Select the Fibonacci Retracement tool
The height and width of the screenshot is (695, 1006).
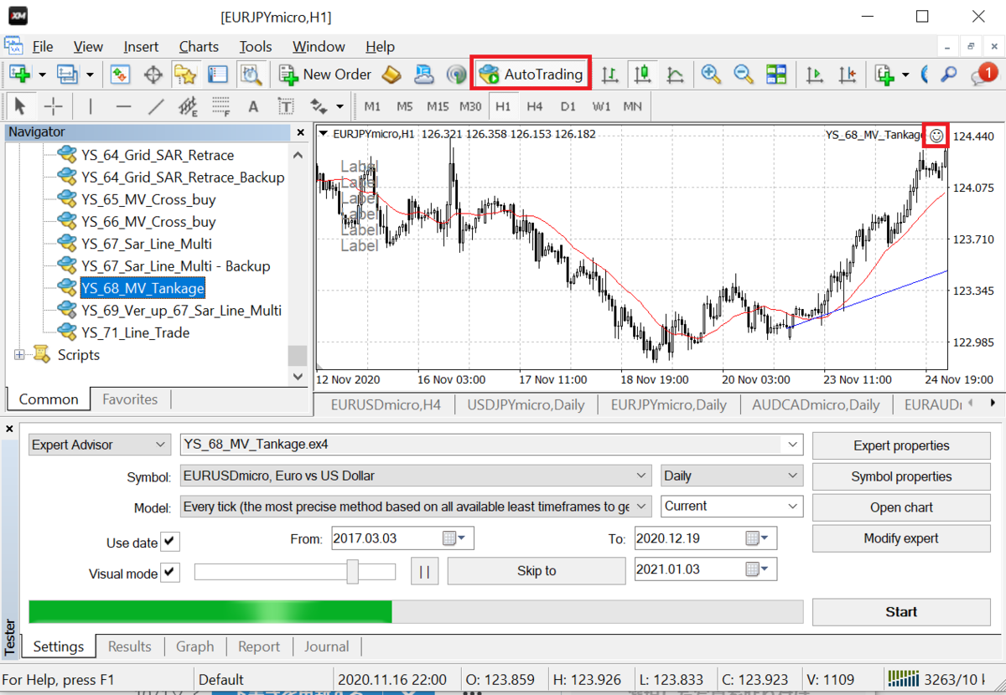[x=220, y=106]
